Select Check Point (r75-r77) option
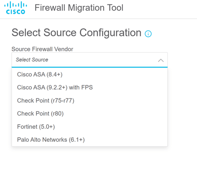 [90, 101]
